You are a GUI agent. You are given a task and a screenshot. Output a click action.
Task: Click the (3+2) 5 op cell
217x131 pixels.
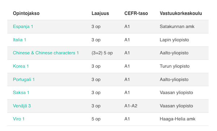102,53
